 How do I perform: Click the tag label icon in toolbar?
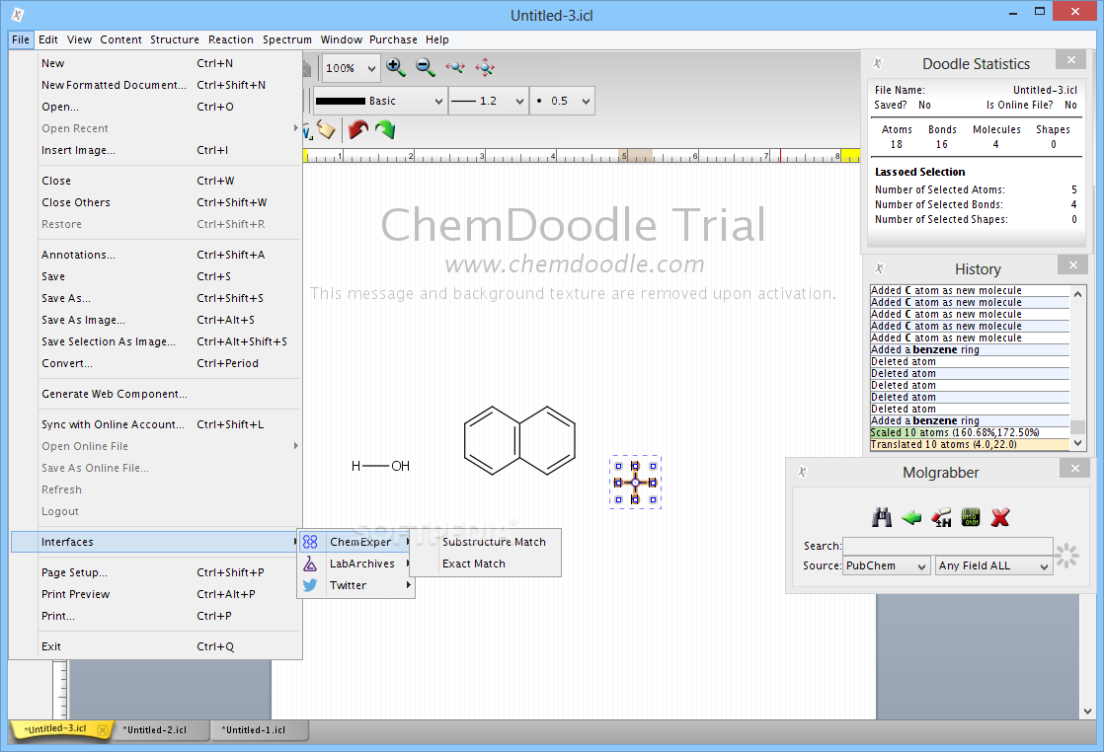pos(326,129)
